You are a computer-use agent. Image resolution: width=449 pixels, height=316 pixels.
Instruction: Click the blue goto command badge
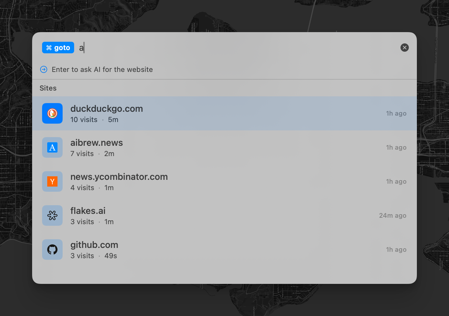point(58,48)
